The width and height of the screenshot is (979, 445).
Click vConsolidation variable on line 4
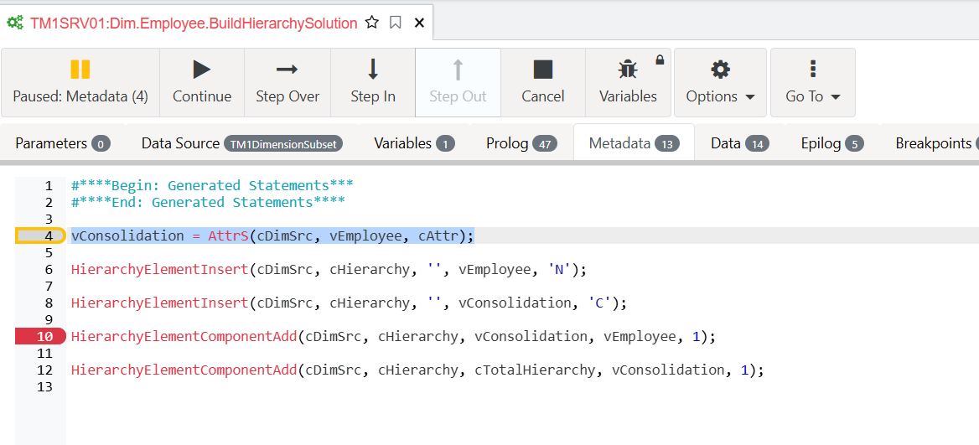click(x=127, y=236)
